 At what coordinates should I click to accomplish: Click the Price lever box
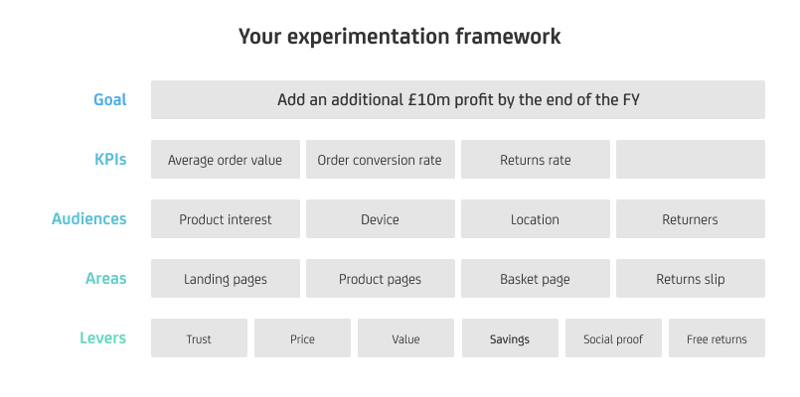point(302,338)
